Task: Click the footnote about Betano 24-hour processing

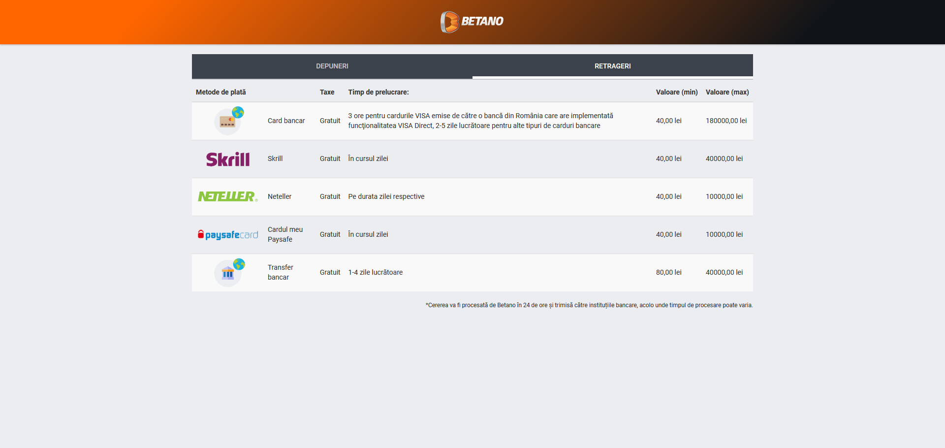Action: pyautogui.click(x=589, y=305)
